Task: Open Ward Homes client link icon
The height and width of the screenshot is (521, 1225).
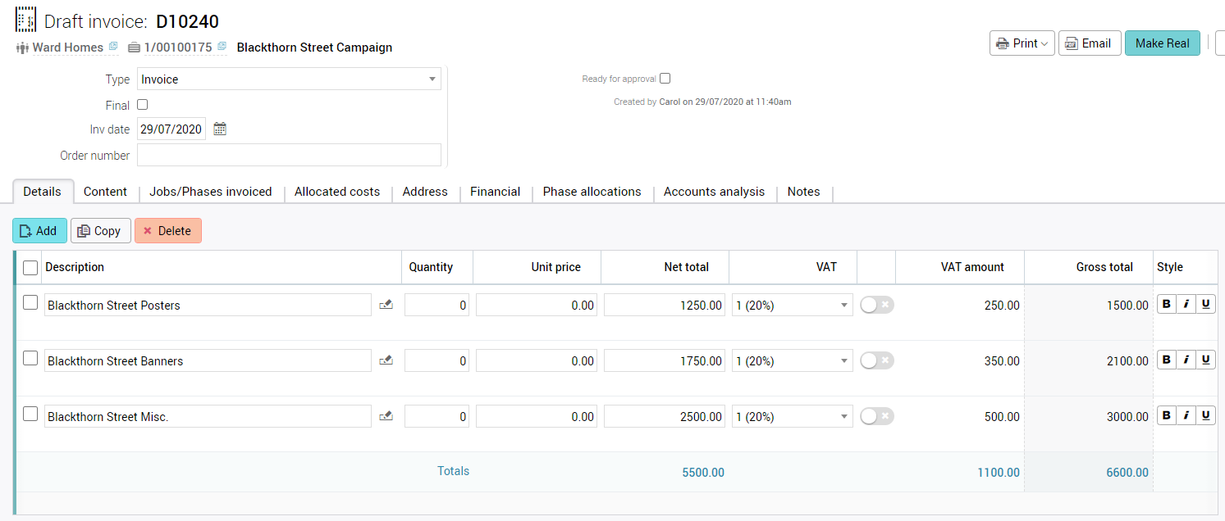Action: 113,48
